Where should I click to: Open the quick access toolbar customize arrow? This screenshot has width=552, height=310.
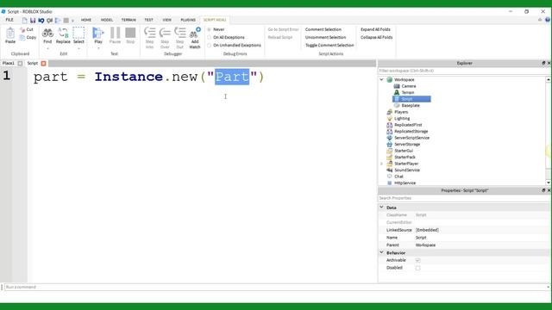[72, 21]
